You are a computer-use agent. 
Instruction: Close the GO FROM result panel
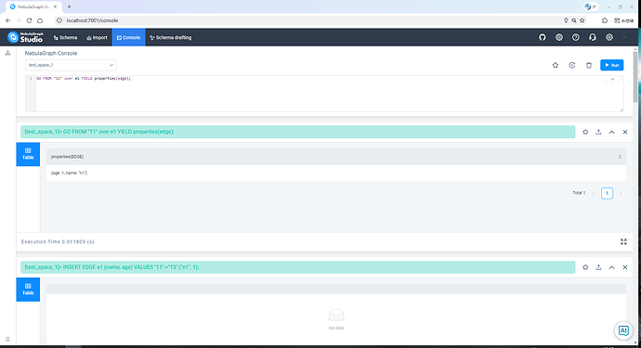click(x=625, y=132)
